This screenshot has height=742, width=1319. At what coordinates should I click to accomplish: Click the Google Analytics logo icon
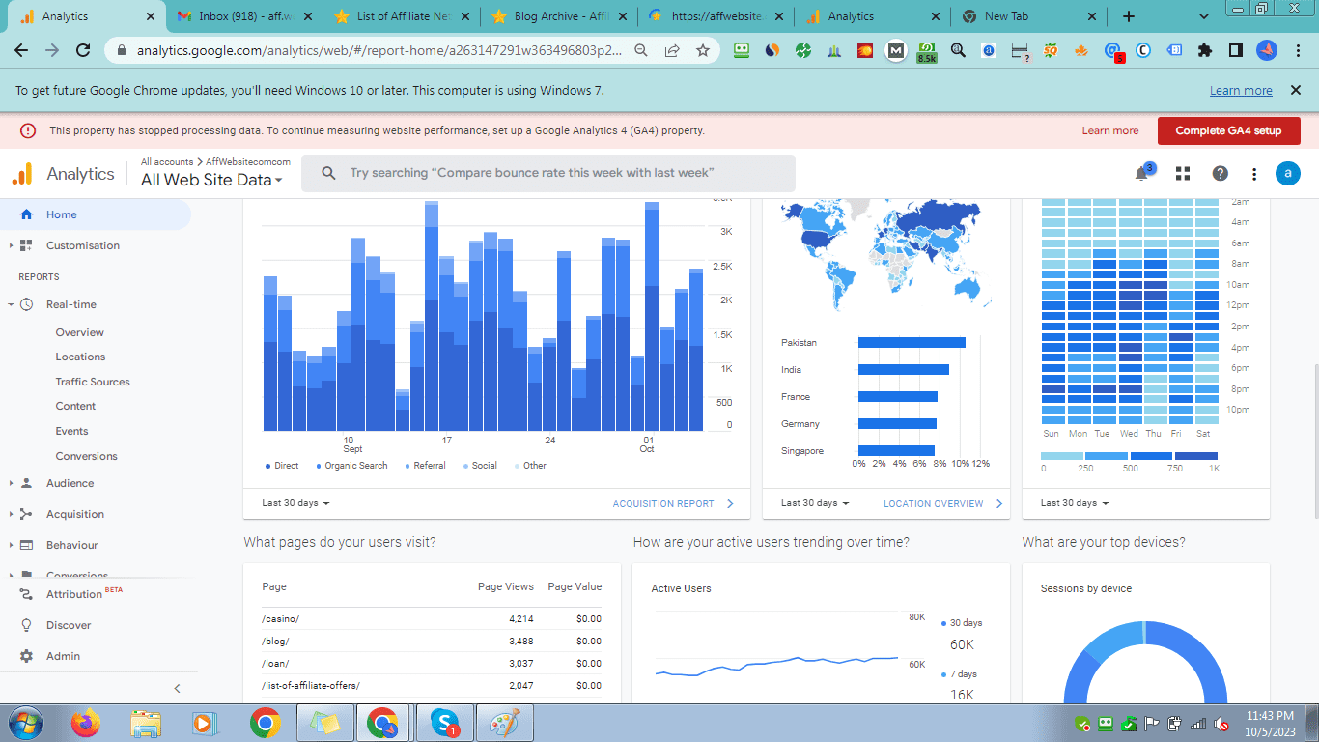click(x=22, y=174)
